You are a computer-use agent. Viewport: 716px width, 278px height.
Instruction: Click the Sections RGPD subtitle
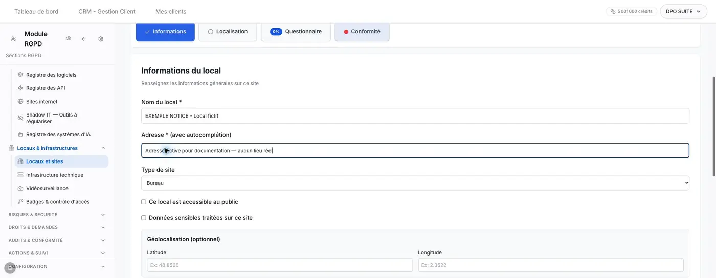(24, 55)
